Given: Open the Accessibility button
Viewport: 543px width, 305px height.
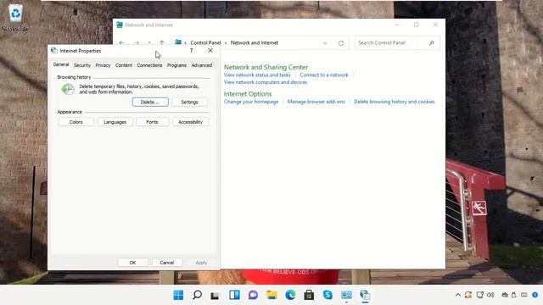Looking at the screenshot, I should tap(190, 122).
